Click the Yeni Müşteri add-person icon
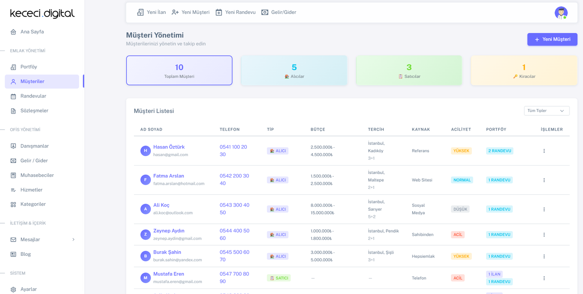The image size is (583, 294). click(175, 12)
